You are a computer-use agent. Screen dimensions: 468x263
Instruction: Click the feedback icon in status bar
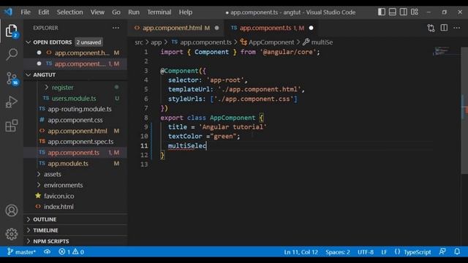point(442,251)
